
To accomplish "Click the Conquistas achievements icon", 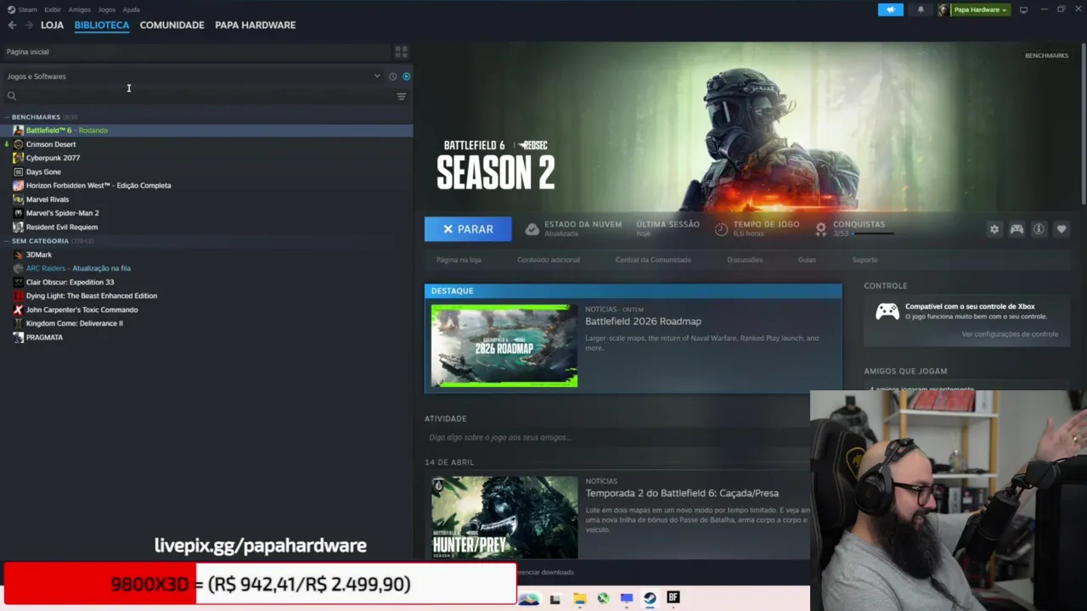I will pyautogui.click(x=820, y=229).
